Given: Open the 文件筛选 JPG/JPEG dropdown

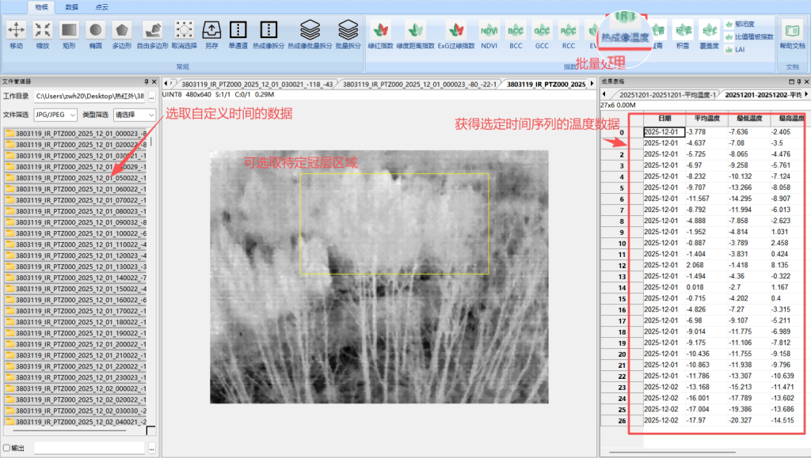Looking at the screenshot, I should pyautogui.click(x=55, y=115).
